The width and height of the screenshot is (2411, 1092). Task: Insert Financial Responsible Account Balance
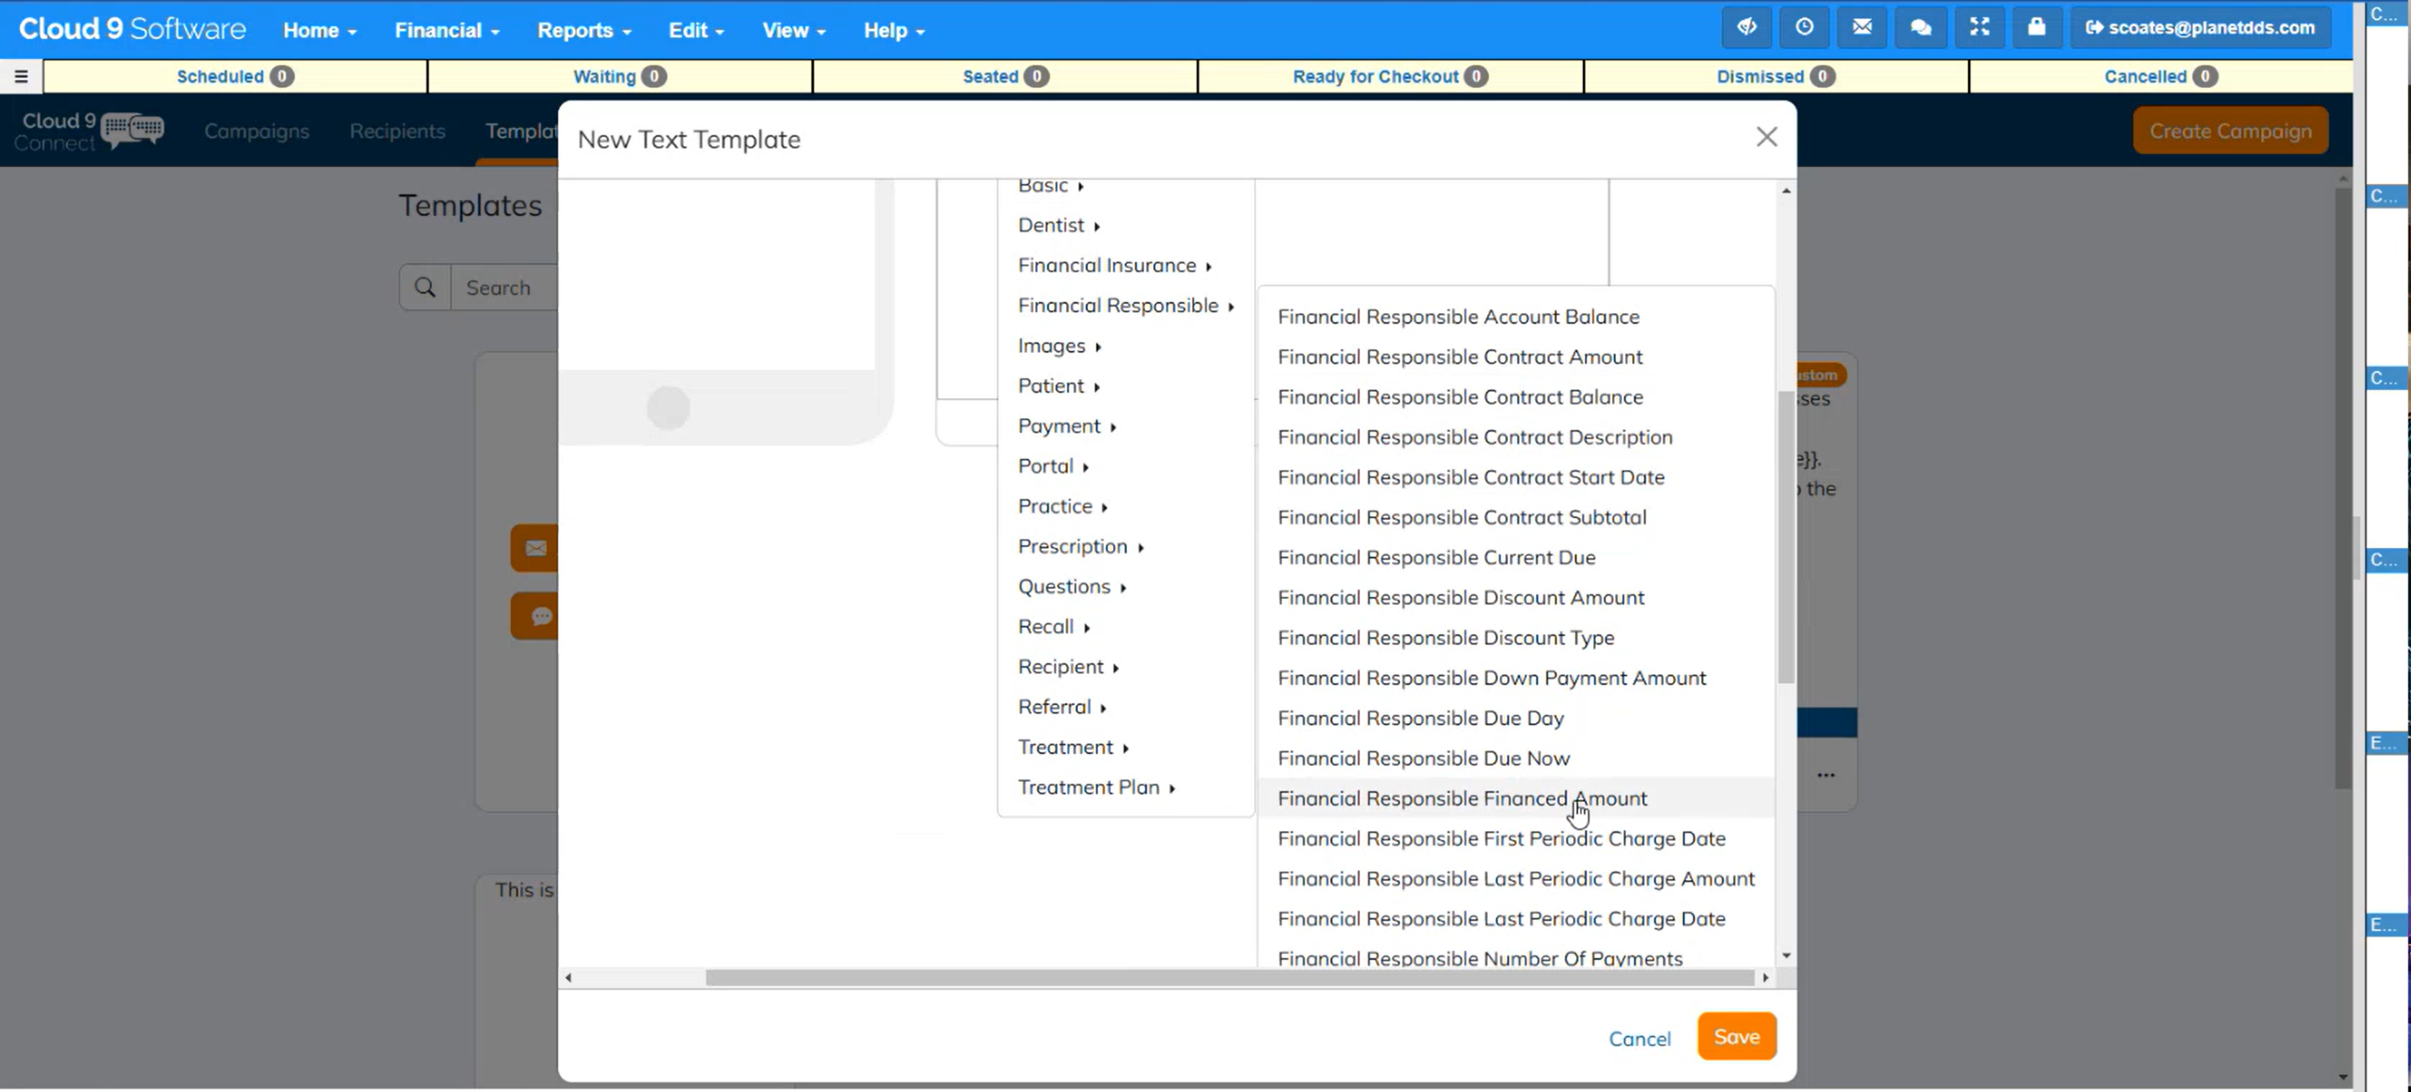(x=1516, y=317)
